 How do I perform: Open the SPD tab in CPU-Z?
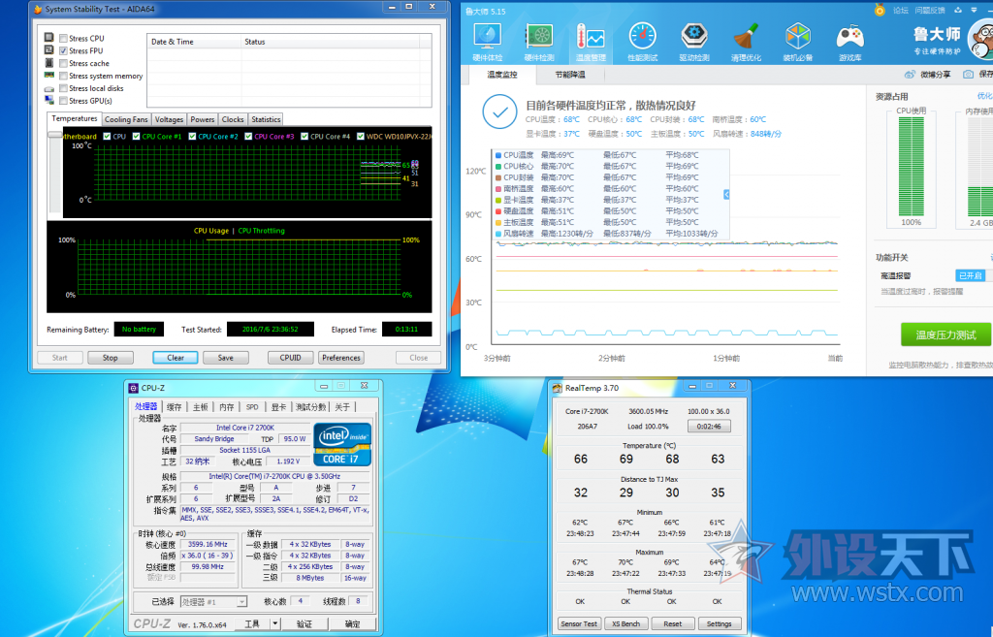coord(252,406)
